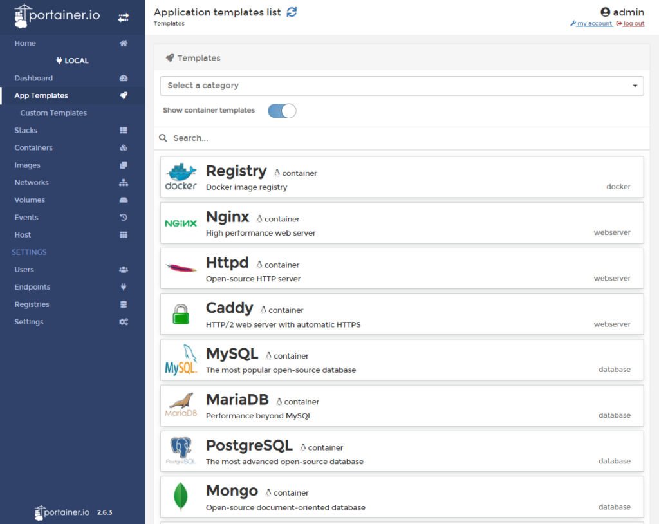Click the Portainer.io logo at the top
659x524 pixels.
[57, 15]
